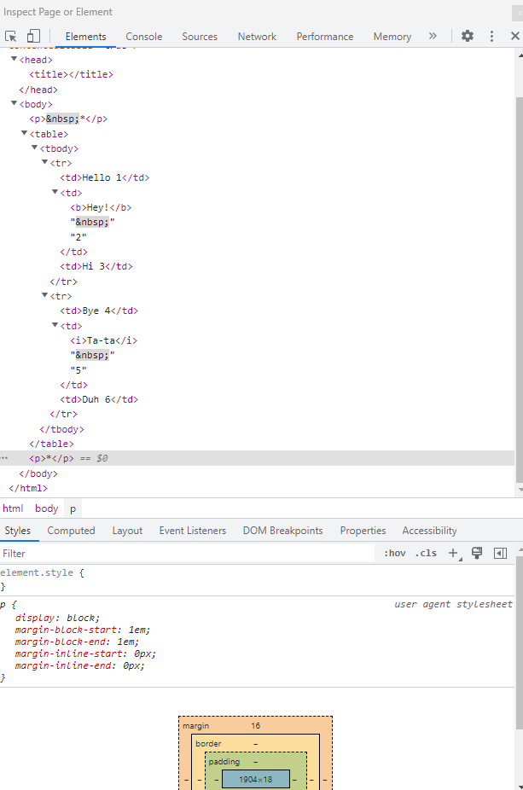
Task: Edit the display: block declaration
Action: click(x=57, y=618)
